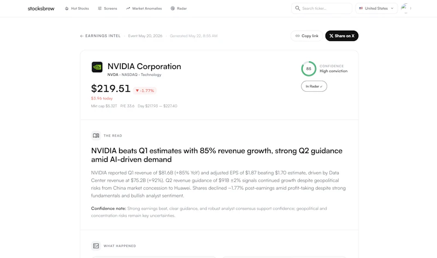Click the Event May 20, 2026 text
Screen dimensions: 437x258
(x=145, y=36)
